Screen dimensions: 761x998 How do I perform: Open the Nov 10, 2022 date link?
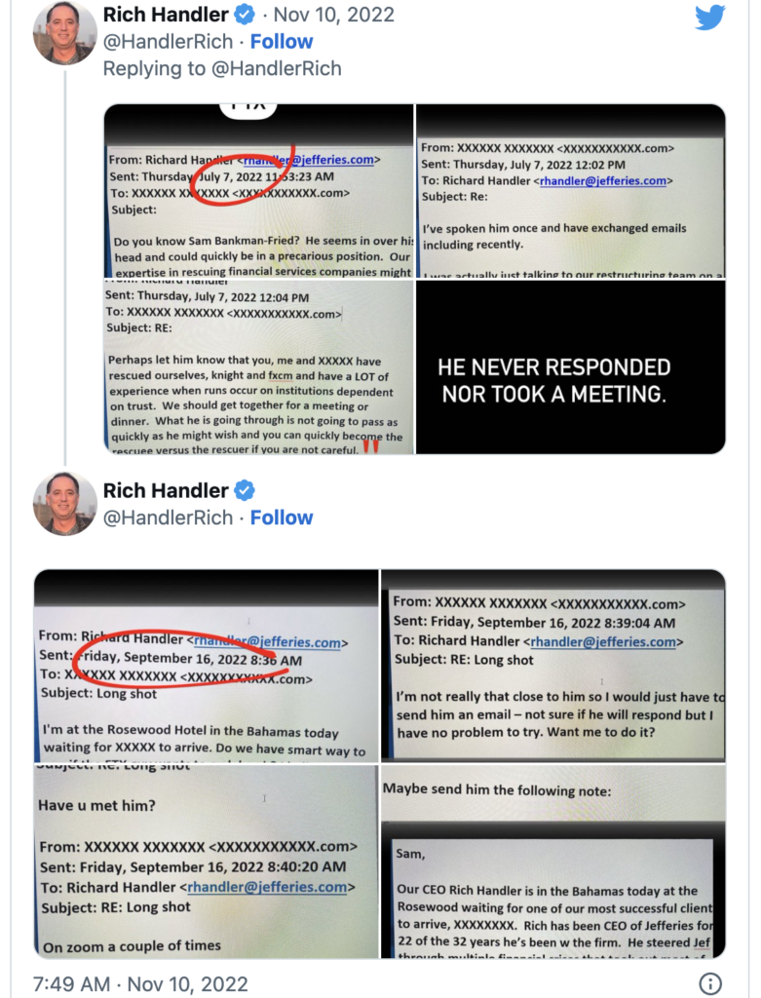[333, 15]
